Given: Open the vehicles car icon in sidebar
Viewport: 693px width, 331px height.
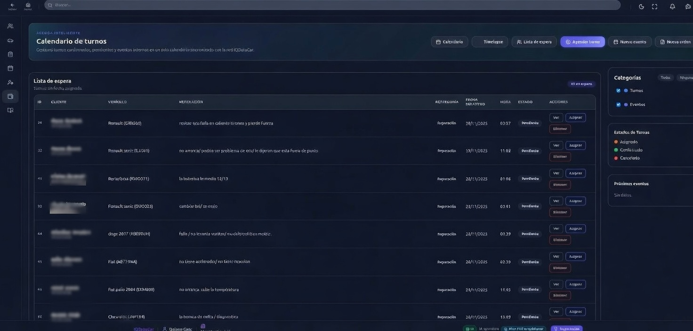Looking at the screenshot, I should click(x=10, y=40).
